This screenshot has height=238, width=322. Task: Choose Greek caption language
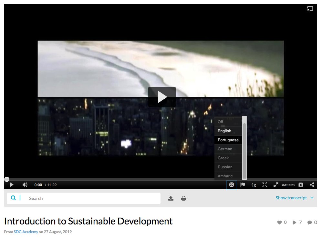coord(228,158)
